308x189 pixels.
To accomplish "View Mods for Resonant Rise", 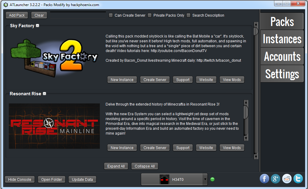I will pos(232,148).
